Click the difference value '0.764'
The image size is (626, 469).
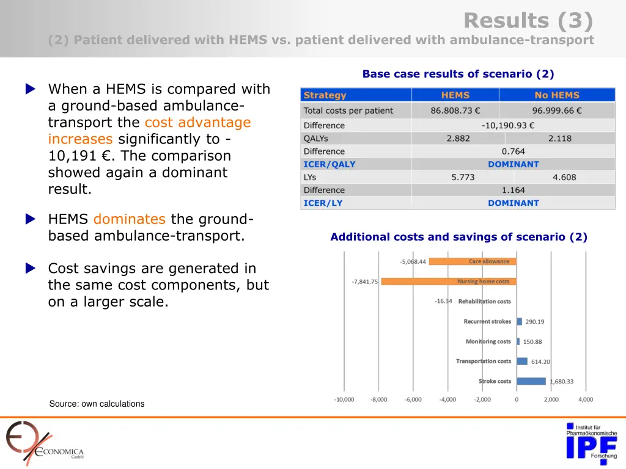coord(514,151)
